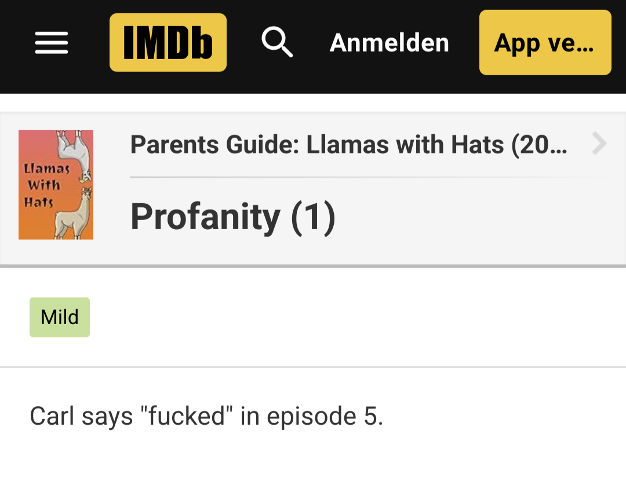The width and height of the screenshot is (626, 485).
Task: Click the upside-down llama on the poster
Action: 74,155
